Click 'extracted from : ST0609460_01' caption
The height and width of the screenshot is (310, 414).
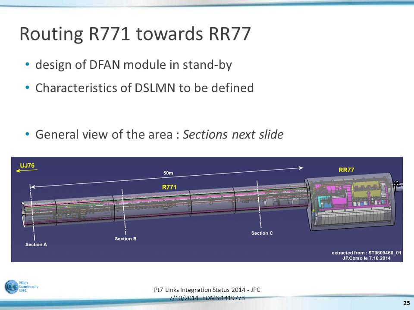point(367,253)
